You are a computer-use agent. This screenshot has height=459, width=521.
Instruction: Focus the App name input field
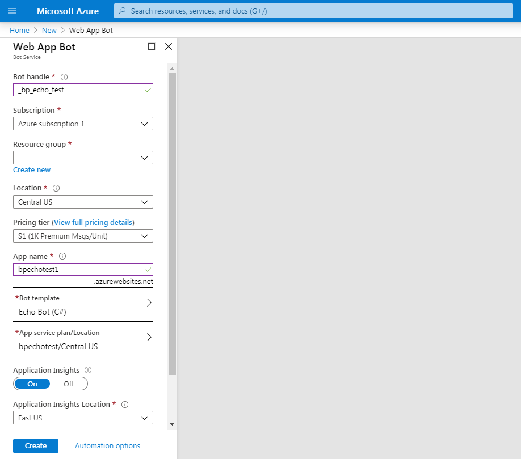click(83, 270)
